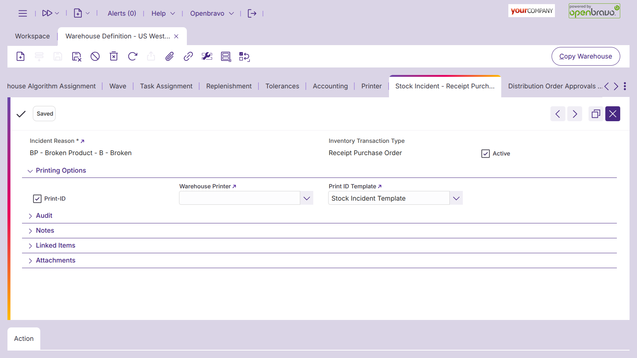
Task: Click the Copy Warehouse button
Action: coord(586,56)
